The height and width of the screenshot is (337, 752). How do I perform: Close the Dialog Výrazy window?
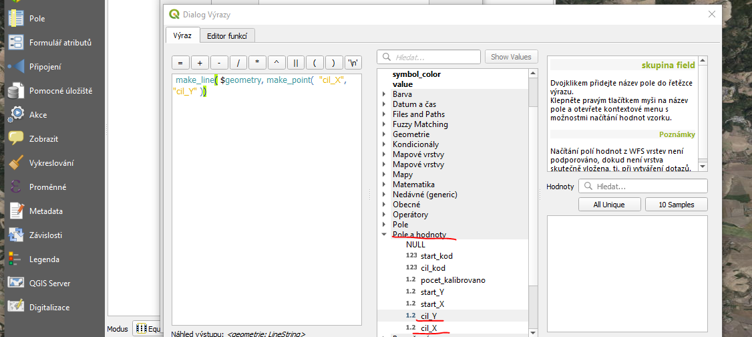[712, 14]
